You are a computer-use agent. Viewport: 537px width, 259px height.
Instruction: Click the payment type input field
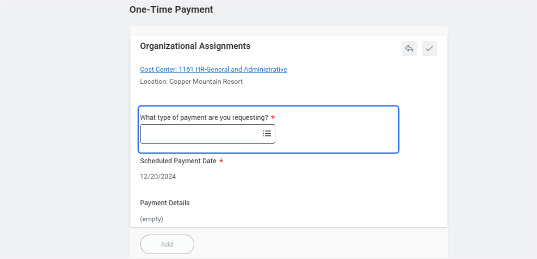[x=208, y=134]
